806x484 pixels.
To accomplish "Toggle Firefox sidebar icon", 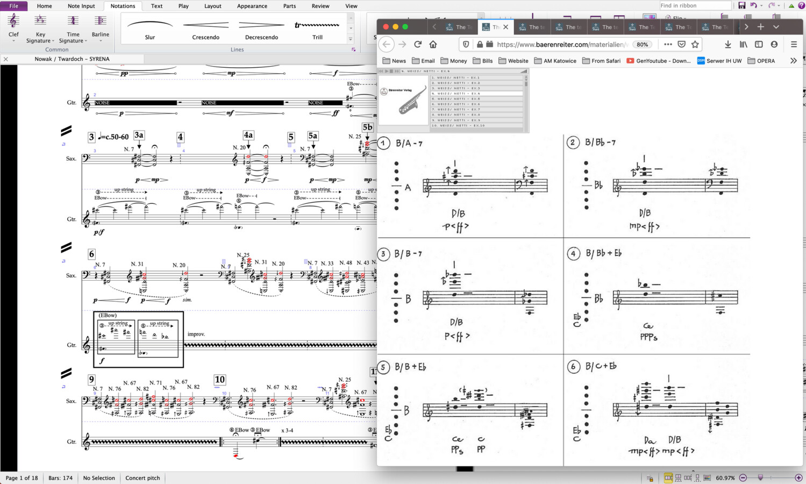I will point(759,44).
